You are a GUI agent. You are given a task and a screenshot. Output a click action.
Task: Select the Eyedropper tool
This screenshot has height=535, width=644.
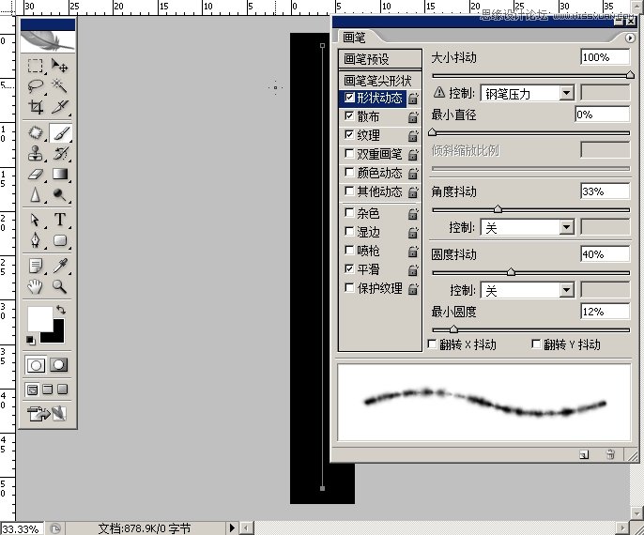61,265
